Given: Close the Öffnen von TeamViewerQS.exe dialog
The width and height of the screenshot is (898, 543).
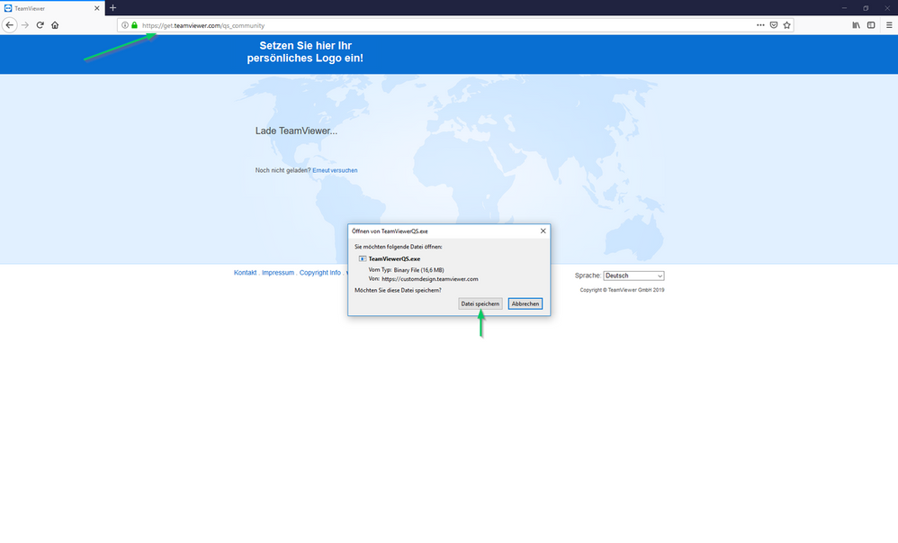Looking at the screenshot, I should 543,231.
